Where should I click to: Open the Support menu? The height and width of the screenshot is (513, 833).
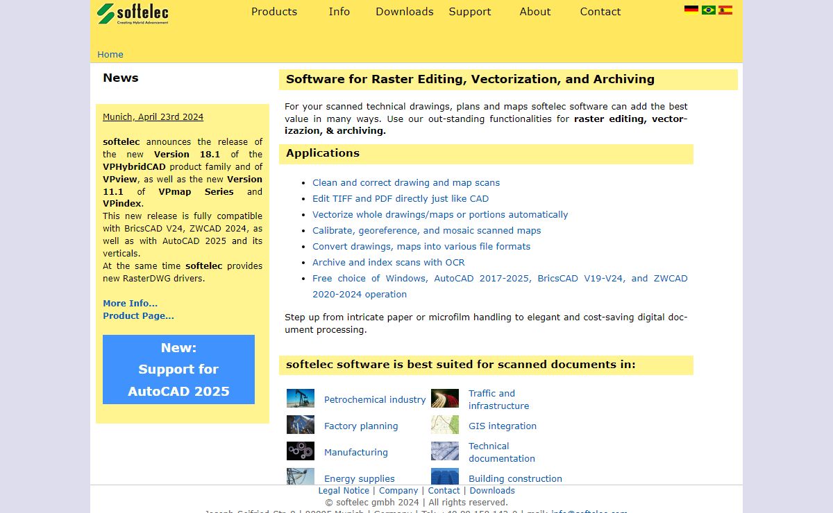(x=470, y=12)
